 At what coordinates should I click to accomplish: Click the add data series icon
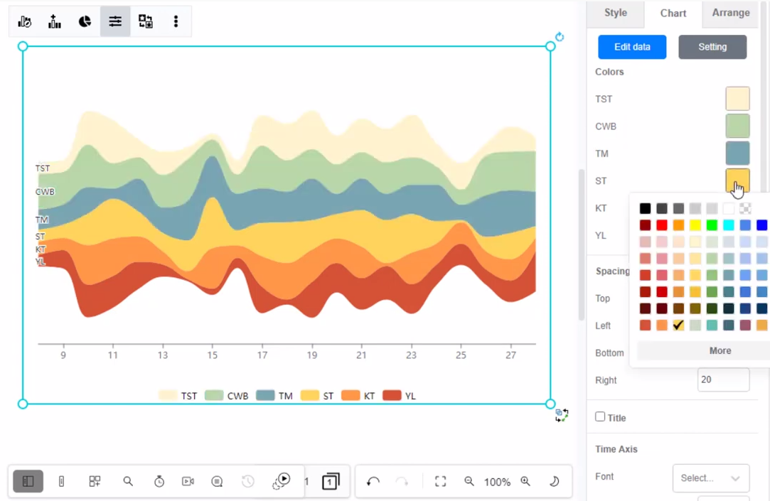[x=55, y=21]
